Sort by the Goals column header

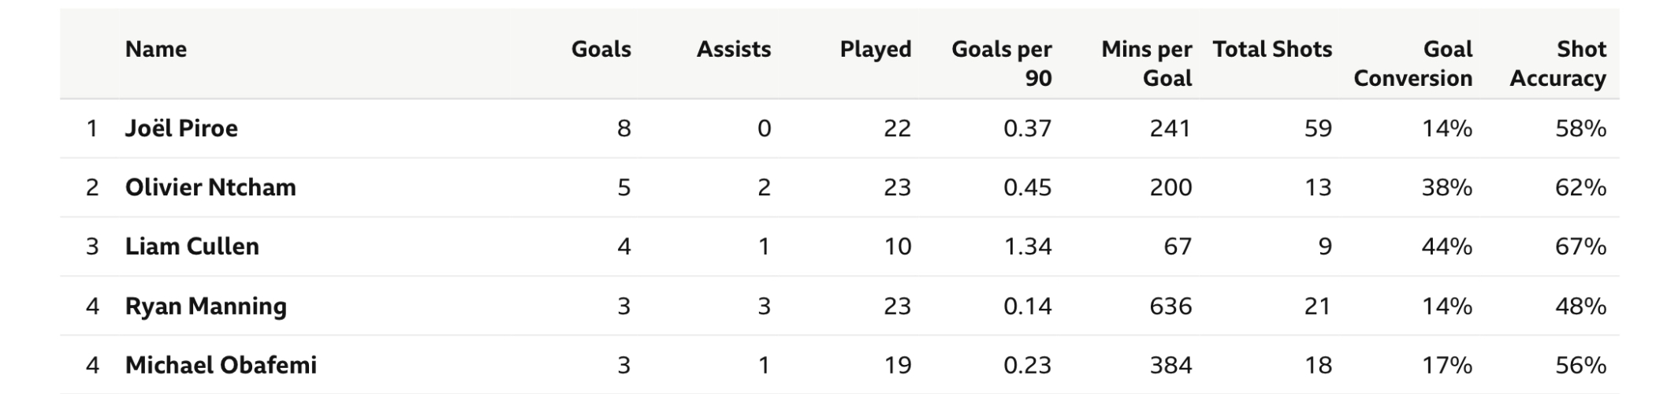tap(601, 50)
